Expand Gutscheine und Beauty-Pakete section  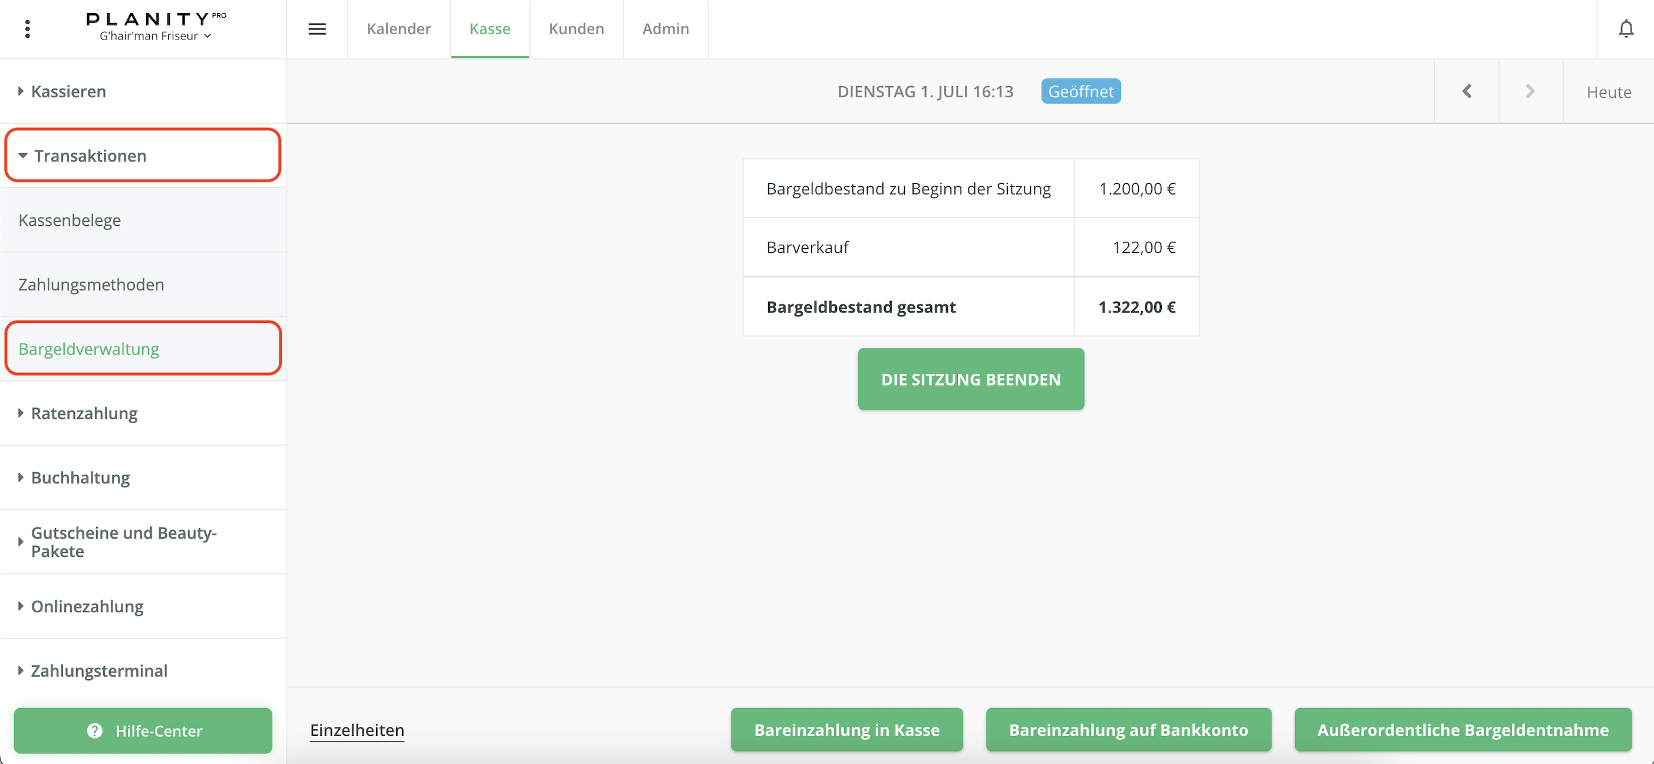[123, 541]
